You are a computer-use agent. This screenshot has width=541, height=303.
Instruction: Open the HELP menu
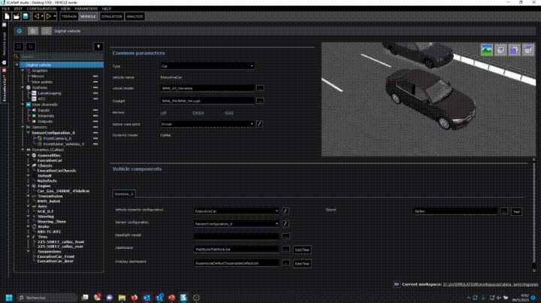[106, 8]
